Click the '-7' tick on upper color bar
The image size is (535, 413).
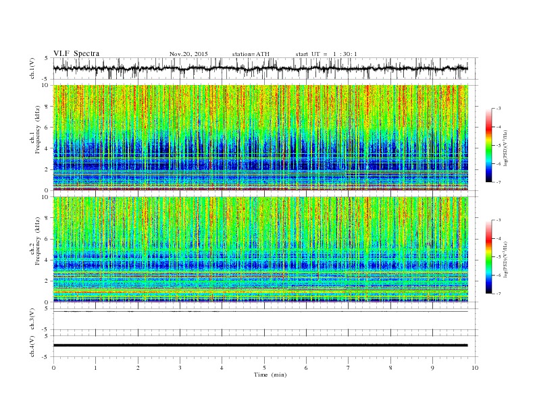point(498,183)
